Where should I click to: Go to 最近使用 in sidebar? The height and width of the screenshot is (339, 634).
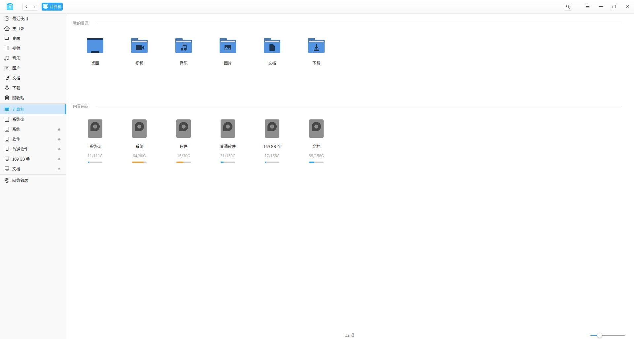tap(20, 19)
